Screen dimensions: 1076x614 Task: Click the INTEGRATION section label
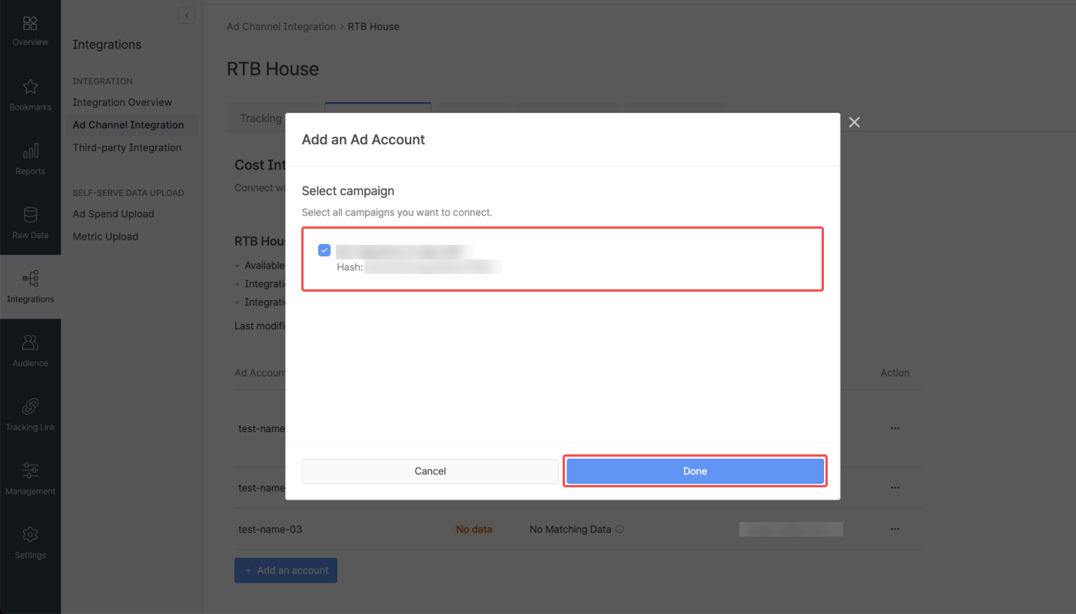pos(102,81)
